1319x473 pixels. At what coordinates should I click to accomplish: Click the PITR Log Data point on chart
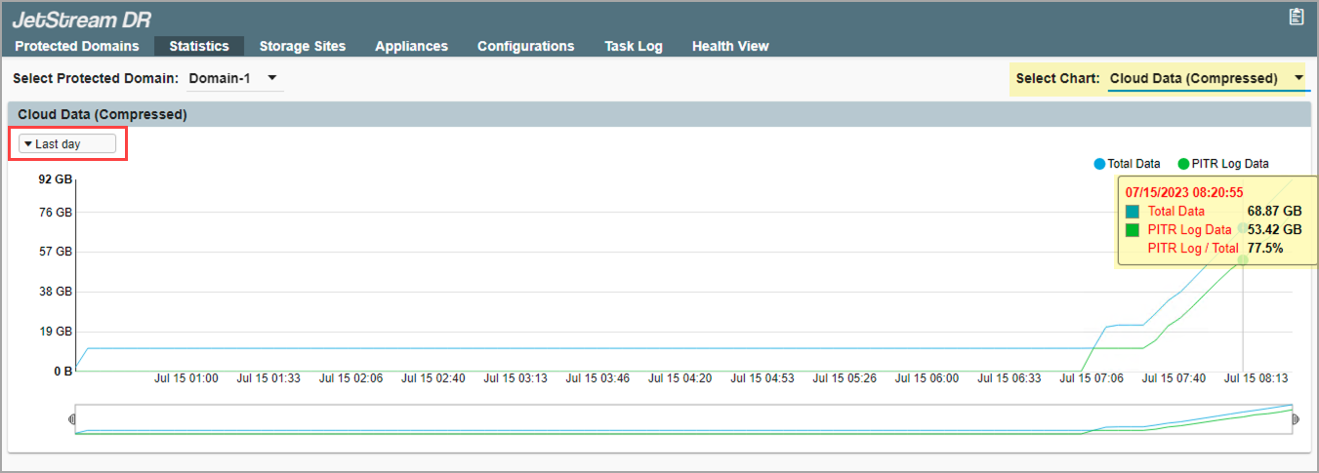1243,259
